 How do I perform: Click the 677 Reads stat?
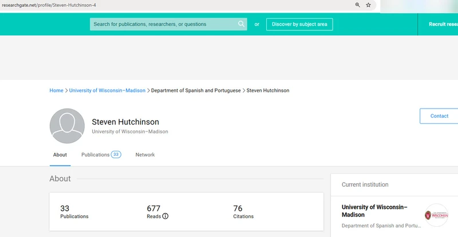point(157,212)
